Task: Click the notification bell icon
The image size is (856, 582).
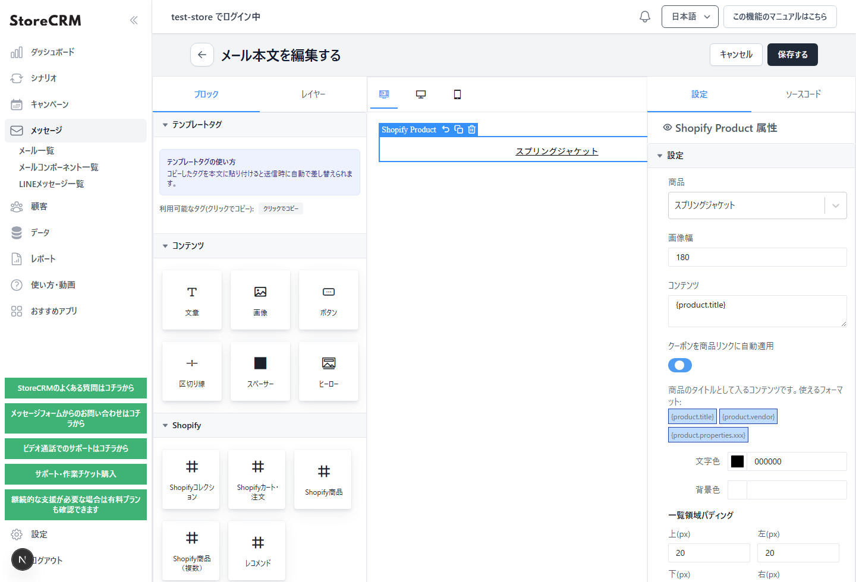Action: [645, 17]
